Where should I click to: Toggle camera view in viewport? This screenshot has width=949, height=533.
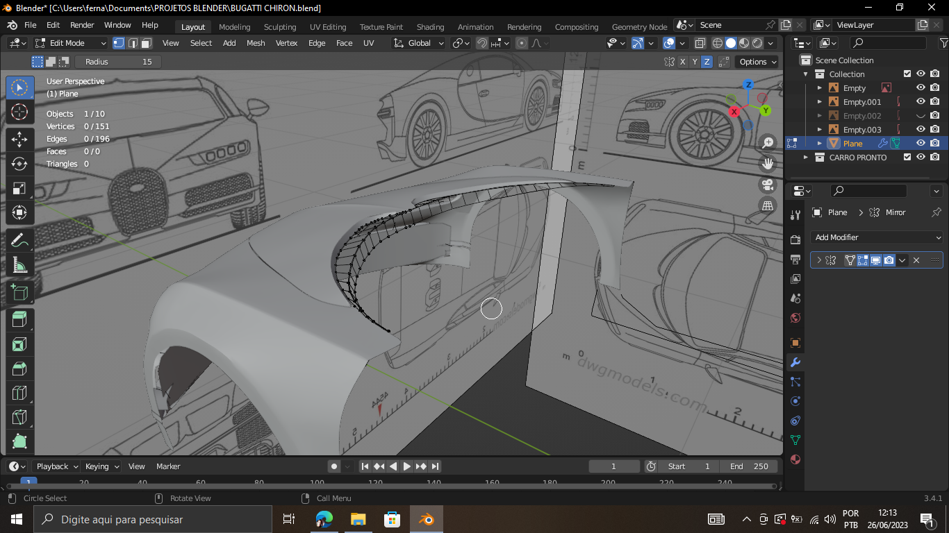click(x=768, y=185)
